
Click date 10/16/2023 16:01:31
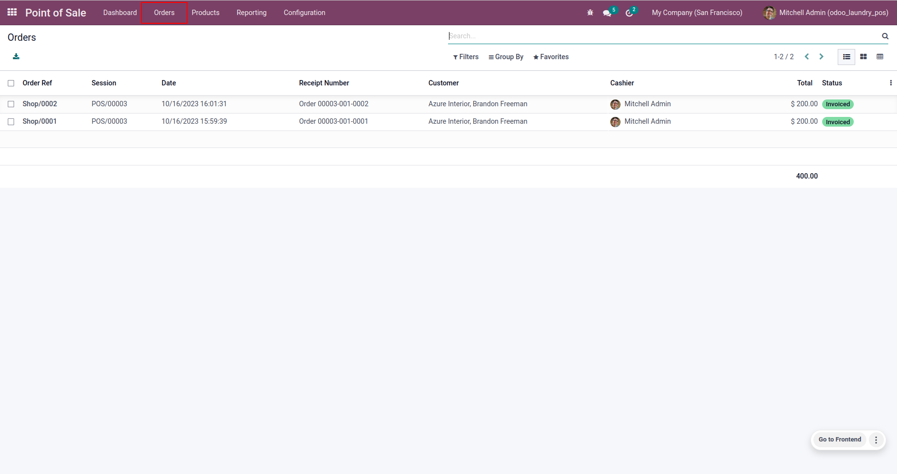194,104
